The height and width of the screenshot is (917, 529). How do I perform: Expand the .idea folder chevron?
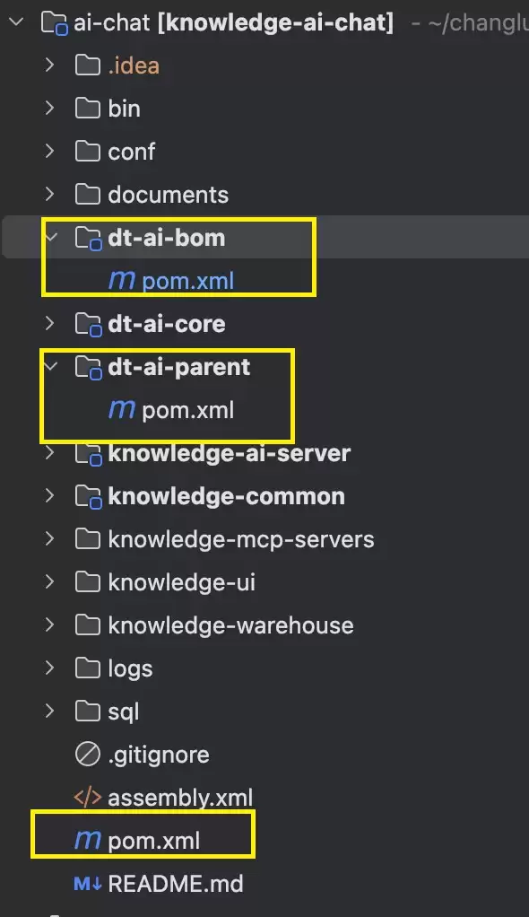coord(50,65)
